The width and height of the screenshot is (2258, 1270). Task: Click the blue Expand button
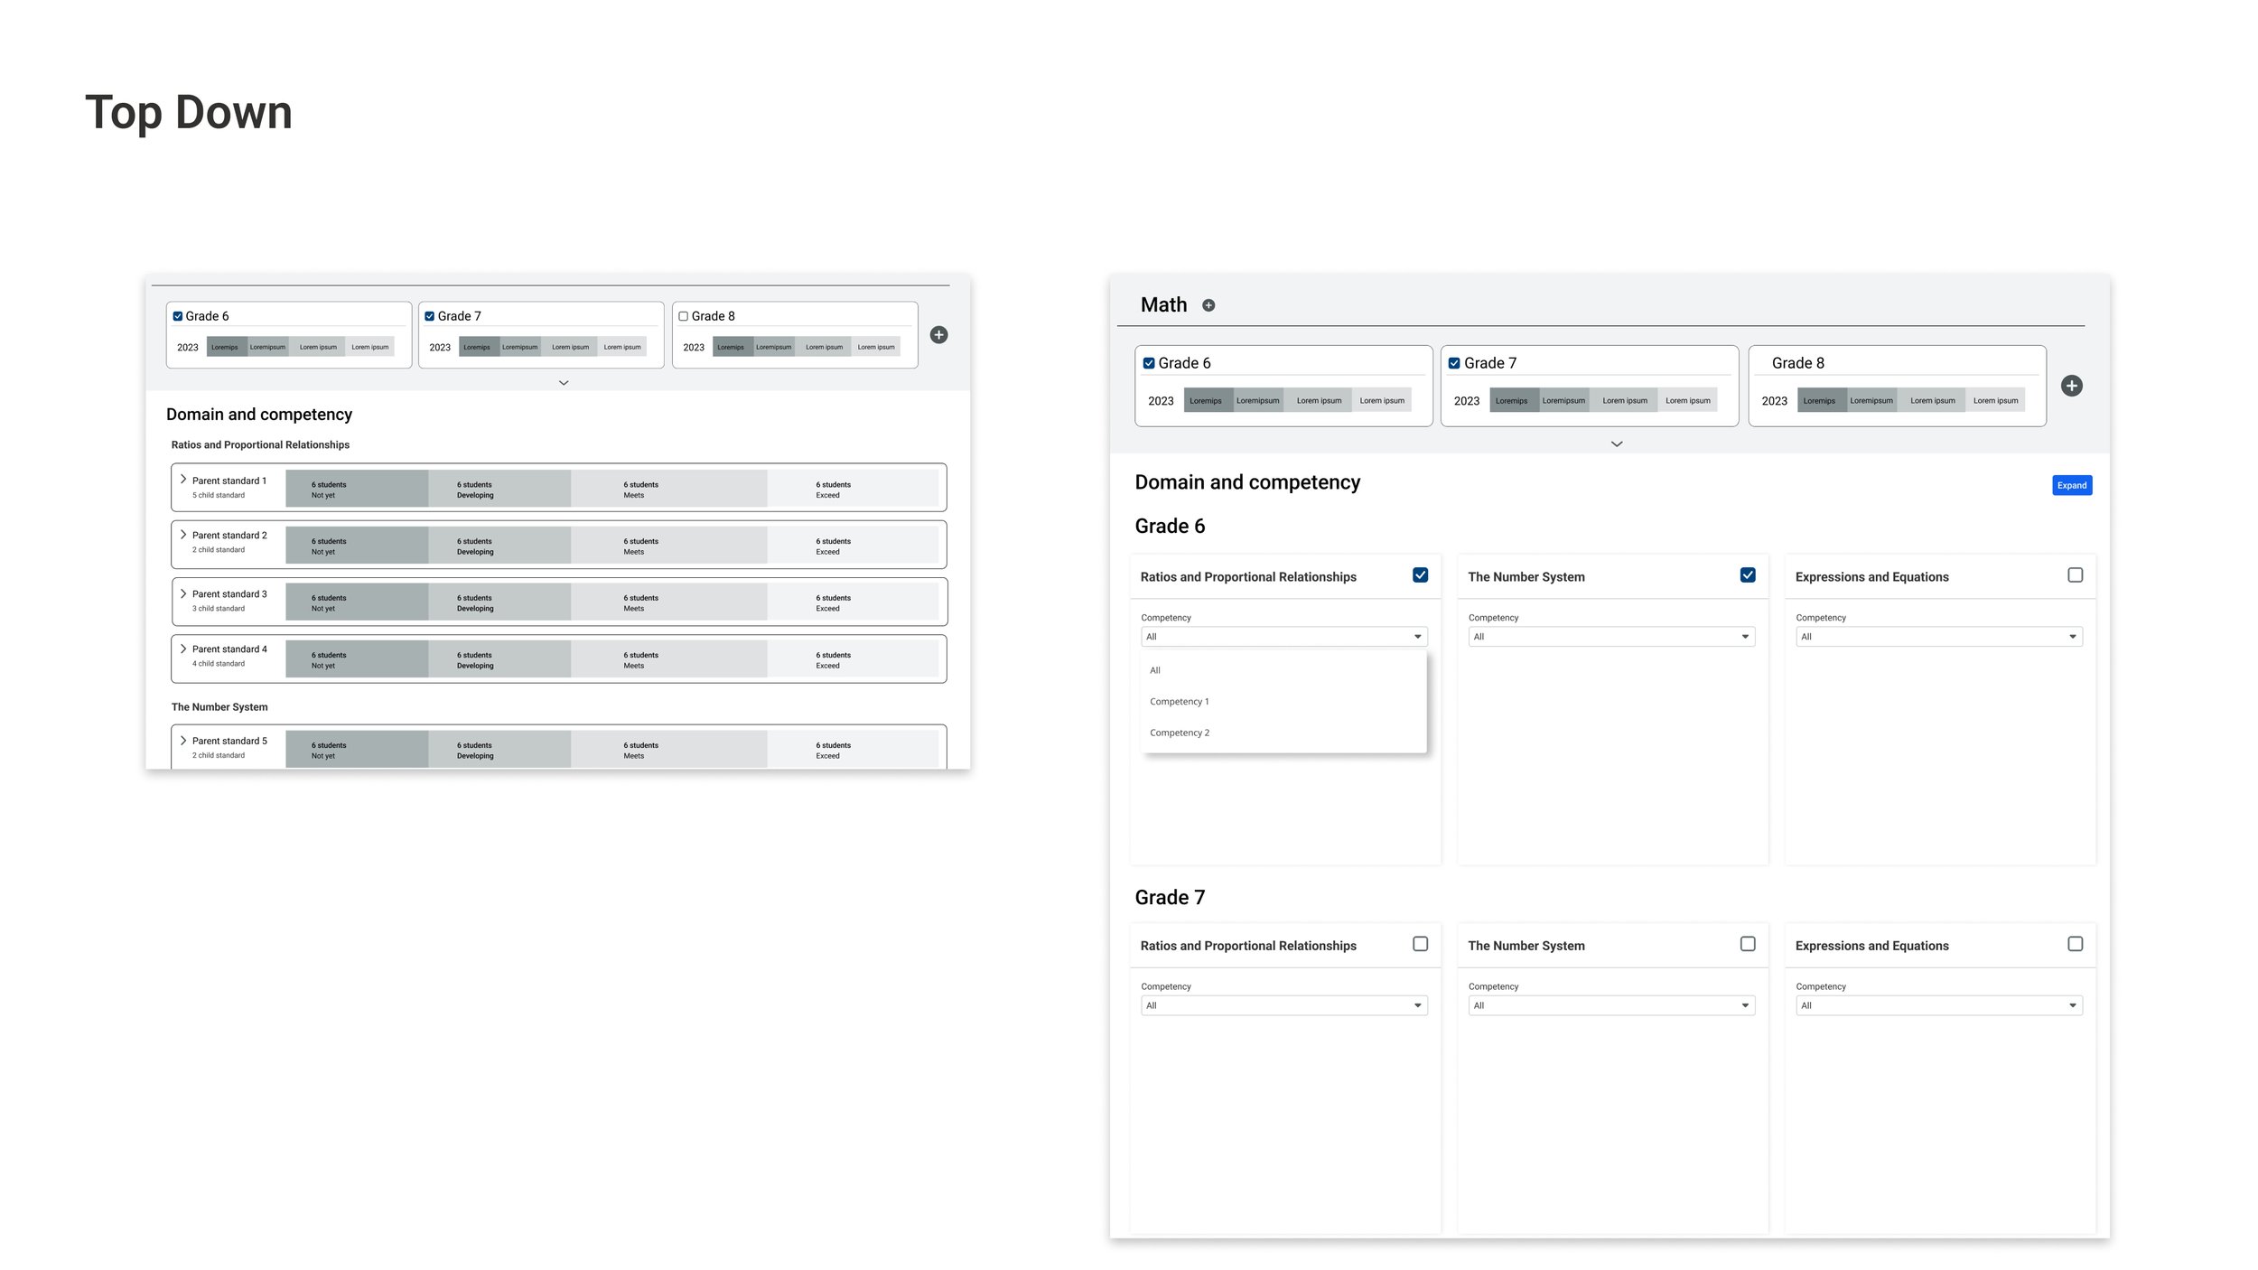[2071, 486]
